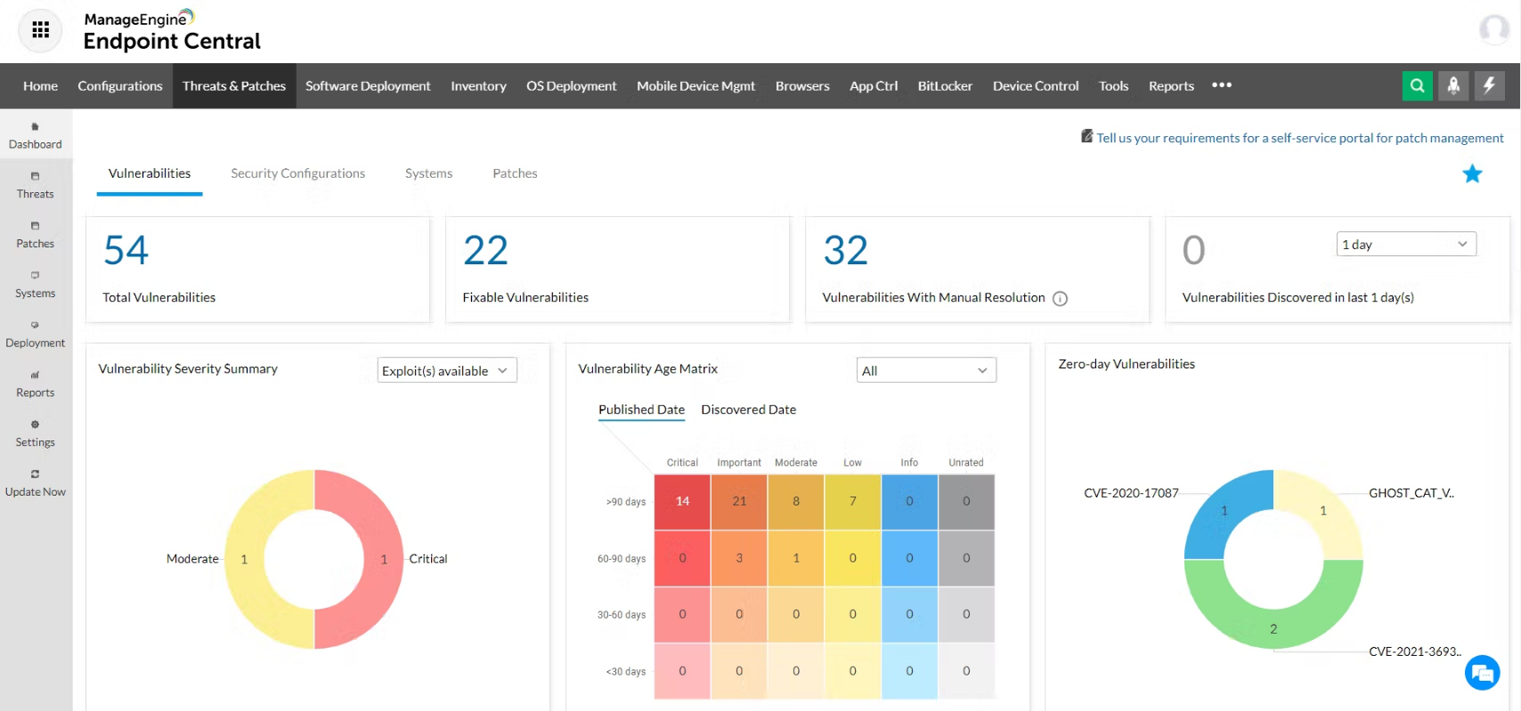
Task: Click the green search icon
Action: coord(1417,85)
